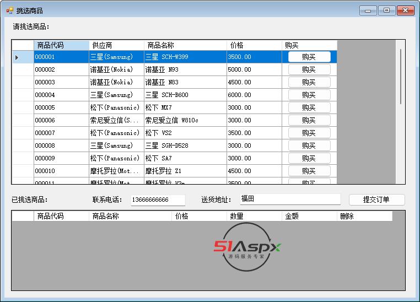Click cell 诺基亚 N83 product name

(x=185, y=82)
